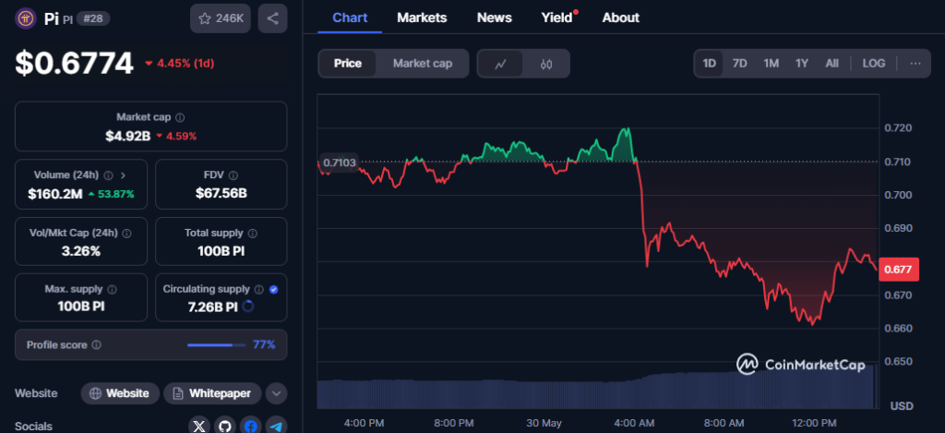Select the 1M time range
Screen dimensions: 945x433
(x=771, y=64)
